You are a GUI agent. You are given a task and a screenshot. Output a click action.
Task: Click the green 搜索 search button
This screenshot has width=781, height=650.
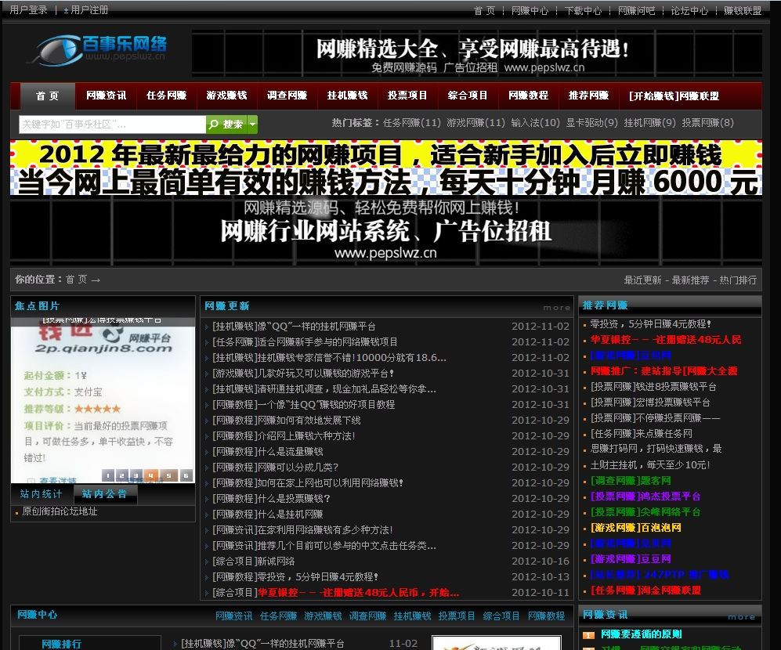(226, 124)
